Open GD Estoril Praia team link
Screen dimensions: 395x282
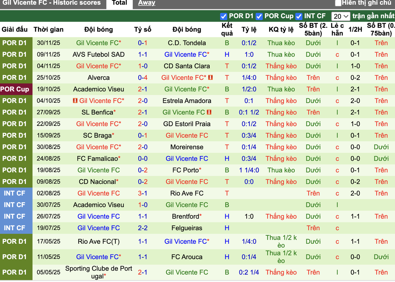187,124
